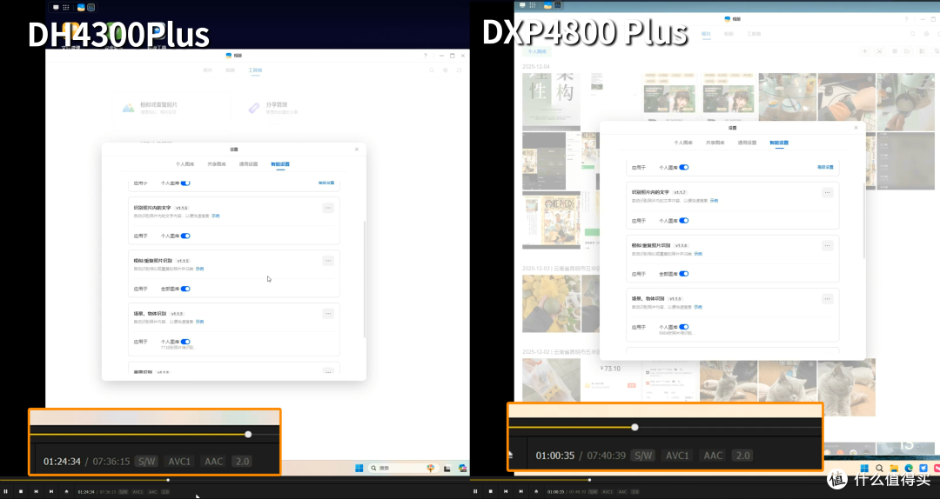Switch to 个人图库 tab in DXP4800 Plus settings dialog
Screen dimensions: 940x499
tap(683, 143)
